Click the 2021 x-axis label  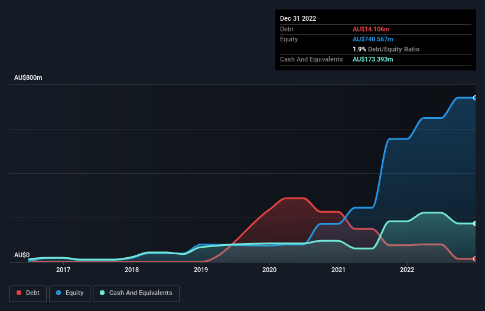pyautogui.click(x=338, y=270)
